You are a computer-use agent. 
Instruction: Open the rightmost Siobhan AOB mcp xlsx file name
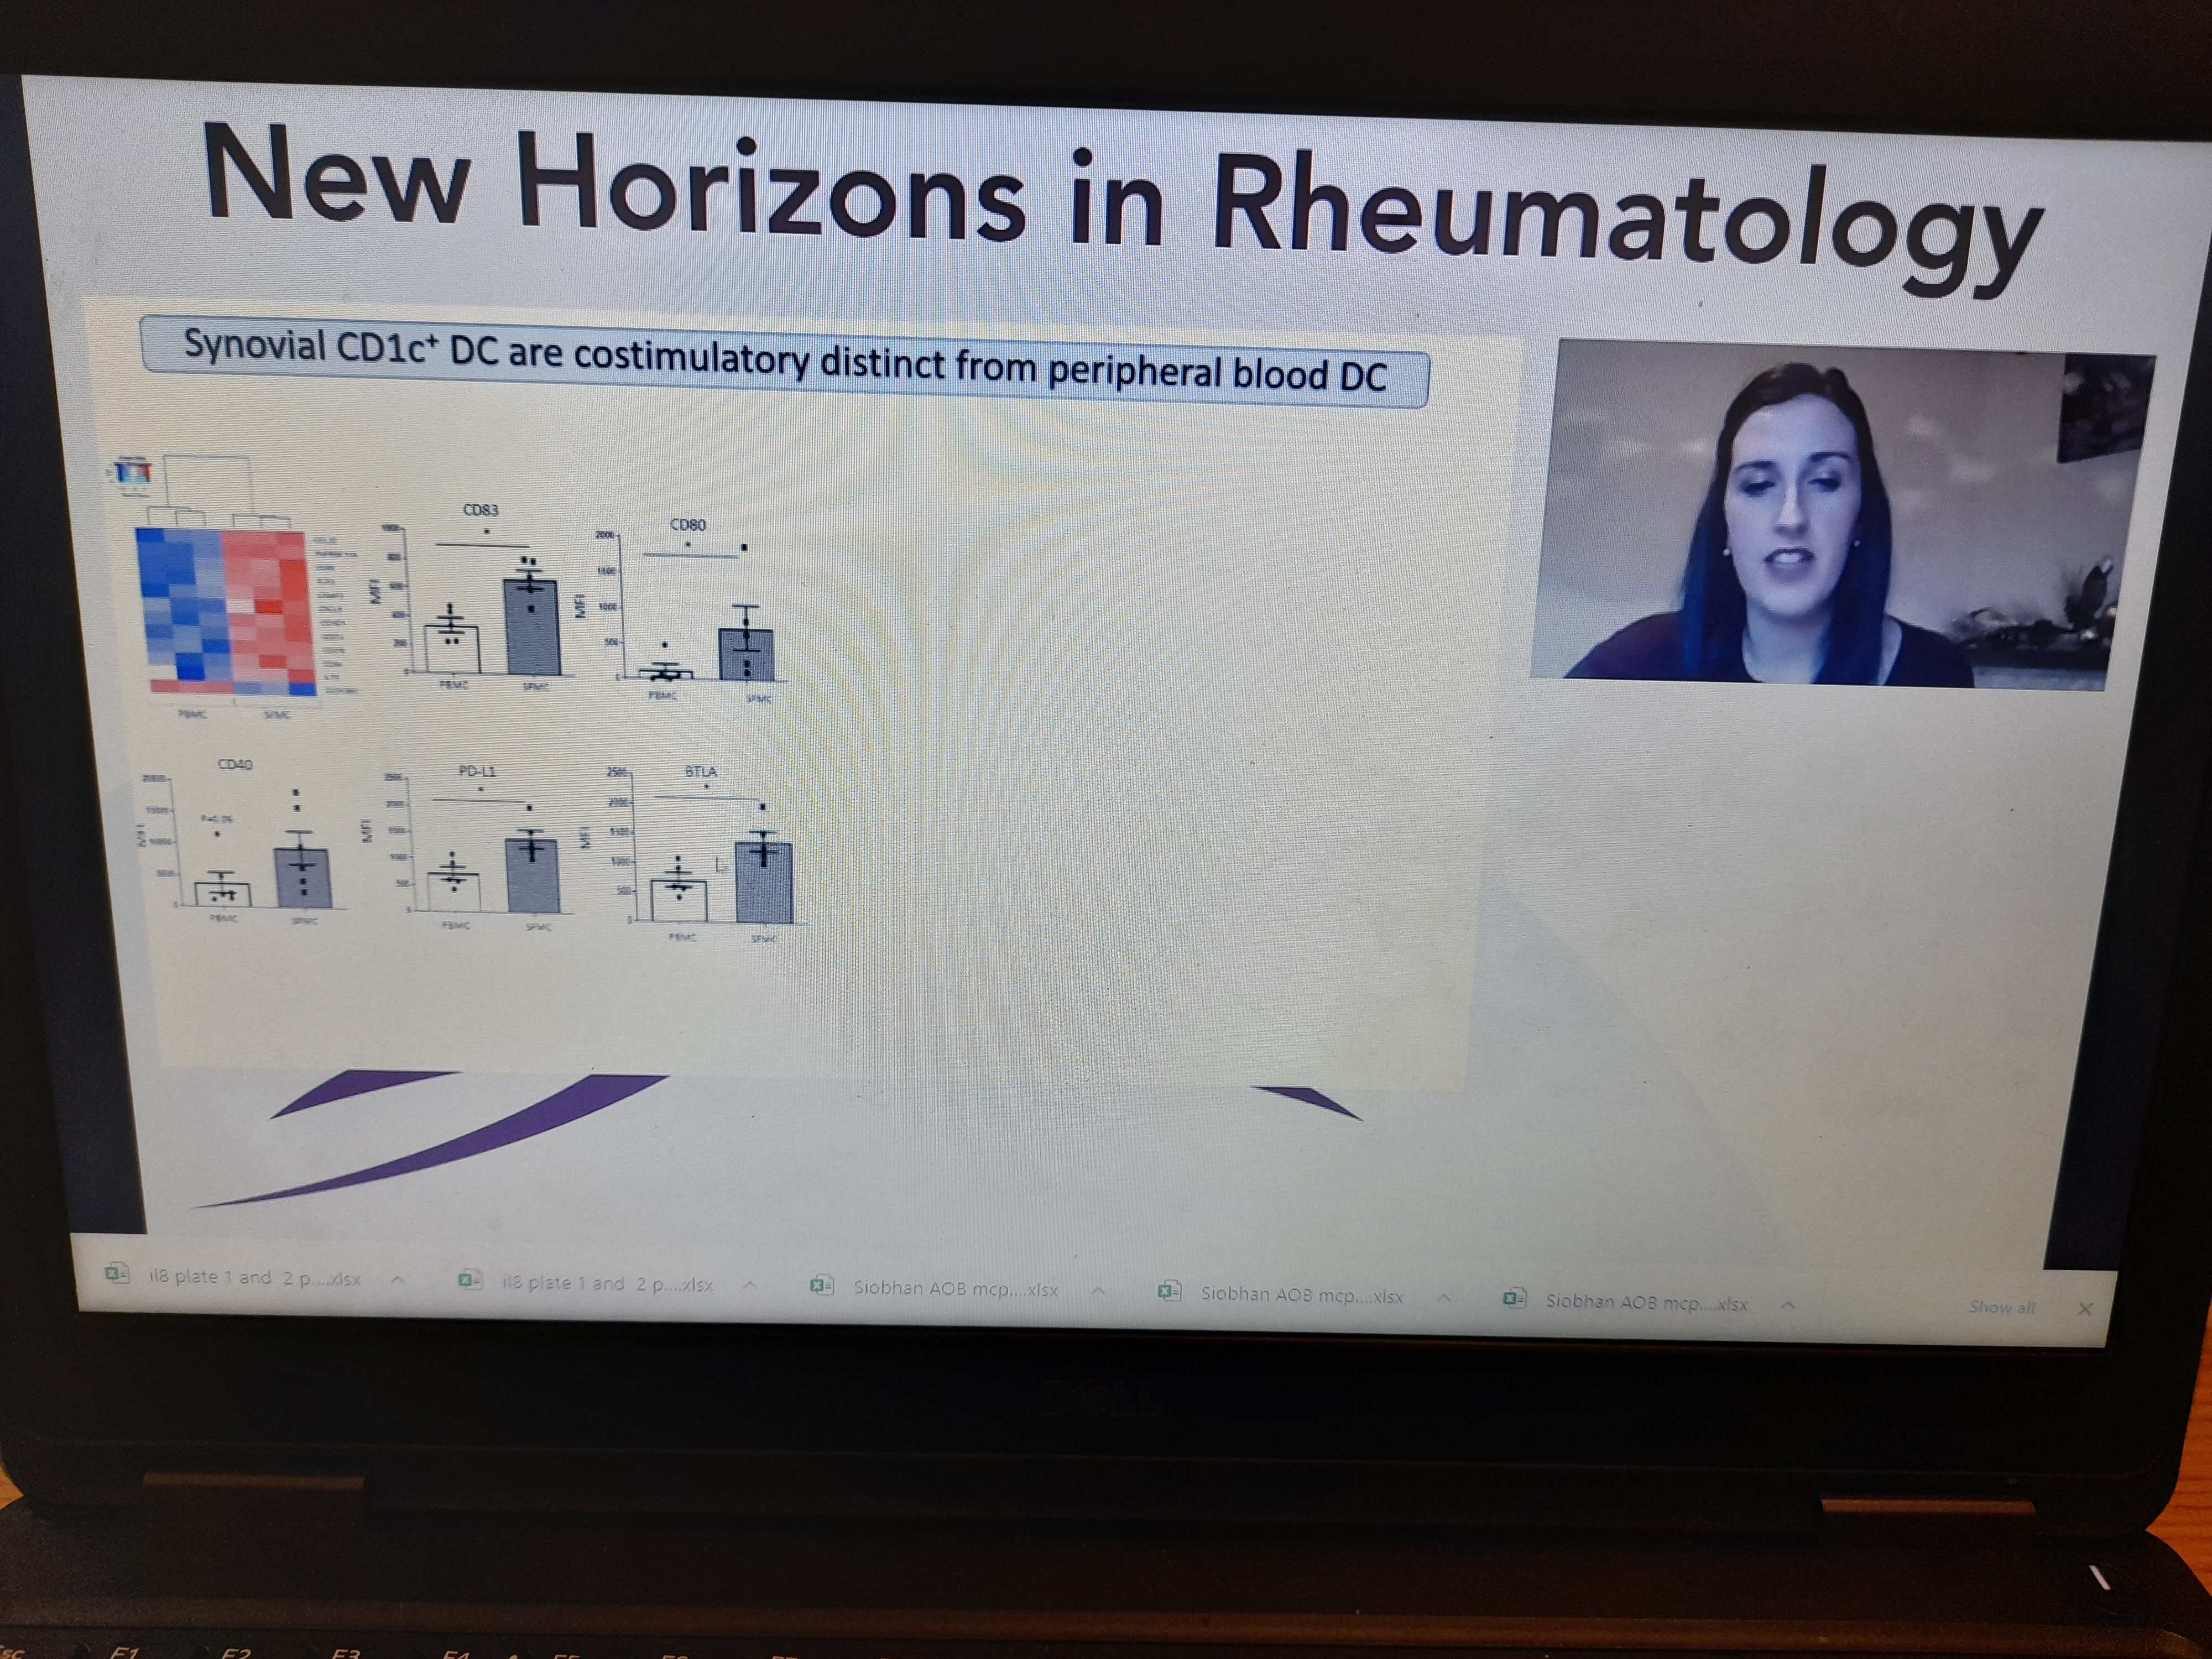1646,1303
